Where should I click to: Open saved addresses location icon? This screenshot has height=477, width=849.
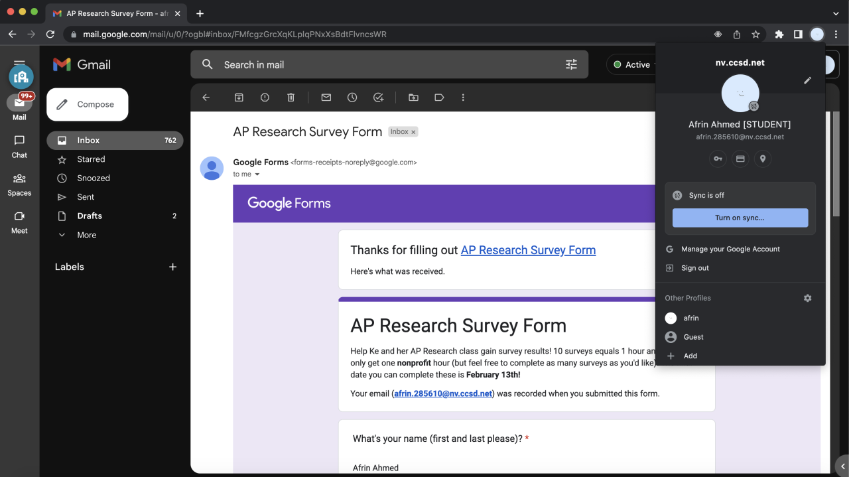click(763, 159)
